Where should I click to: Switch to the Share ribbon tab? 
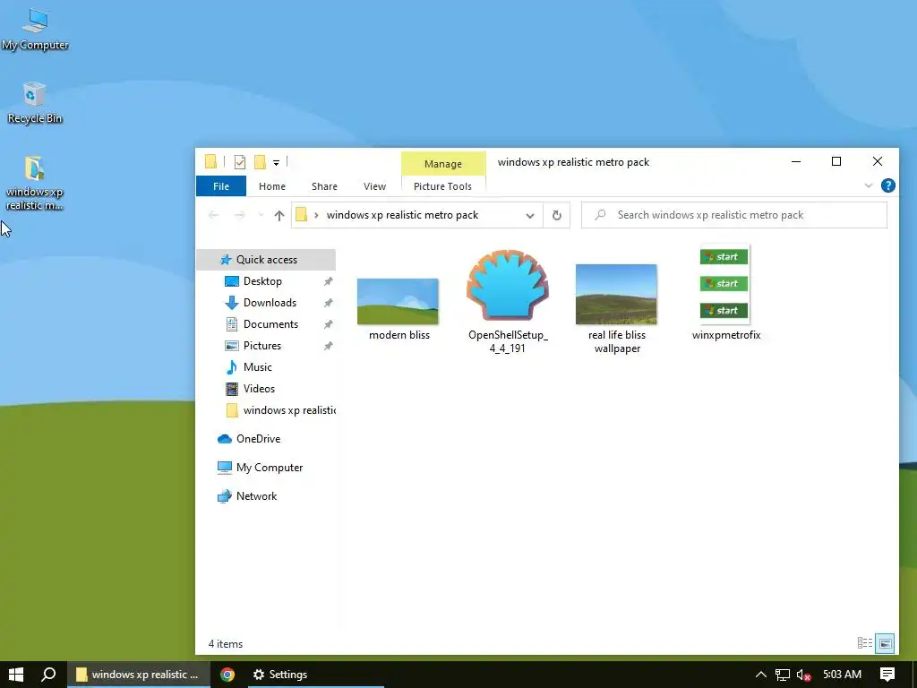324,186
